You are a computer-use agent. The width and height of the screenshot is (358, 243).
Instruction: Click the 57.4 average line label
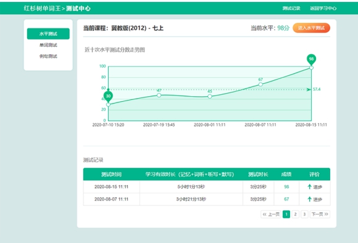[317, 89]
